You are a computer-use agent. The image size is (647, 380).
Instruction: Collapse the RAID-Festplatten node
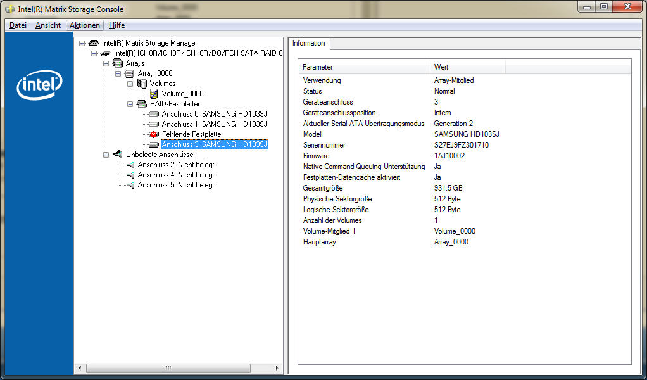pyautogui.click(x=130, y=104)
